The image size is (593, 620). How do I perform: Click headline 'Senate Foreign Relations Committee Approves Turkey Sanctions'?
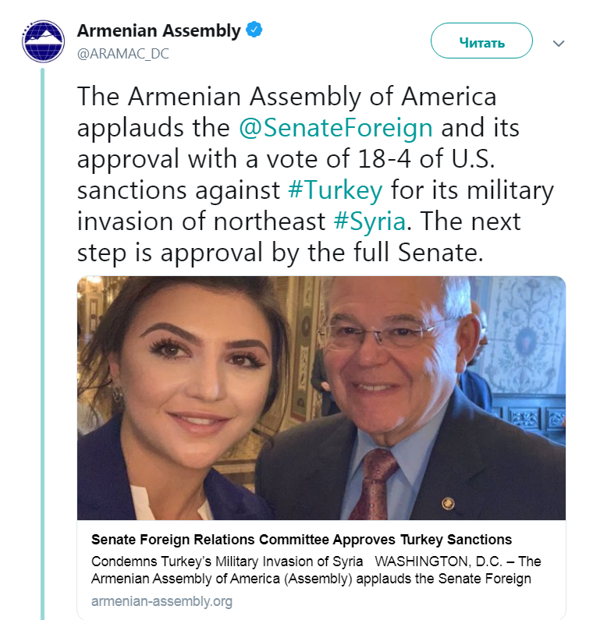click(301, 540)
